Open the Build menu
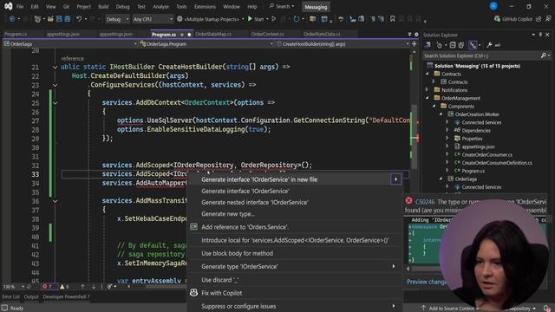The height and width of the screenshot is (312, 555). (103, 6)
